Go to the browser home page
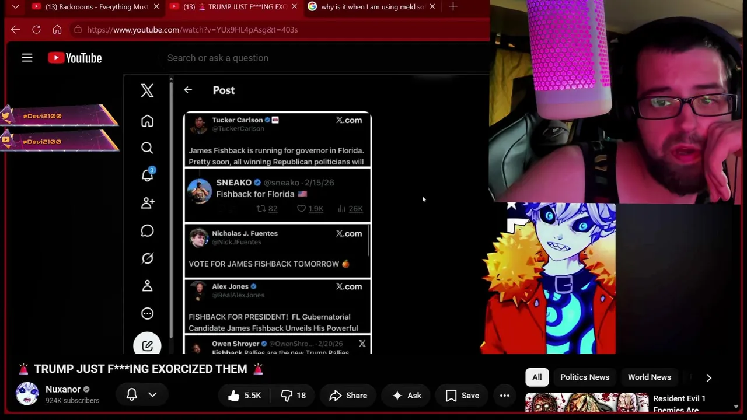 (57, 30)
